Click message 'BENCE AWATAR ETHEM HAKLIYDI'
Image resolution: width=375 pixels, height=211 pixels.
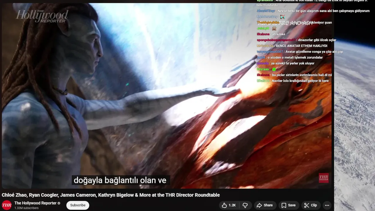point(301,46)
